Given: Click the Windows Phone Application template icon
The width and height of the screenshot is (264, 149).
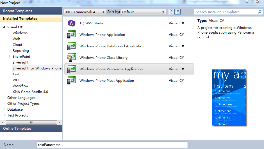Looking at the screenshot, I should [x=71, y=35].
